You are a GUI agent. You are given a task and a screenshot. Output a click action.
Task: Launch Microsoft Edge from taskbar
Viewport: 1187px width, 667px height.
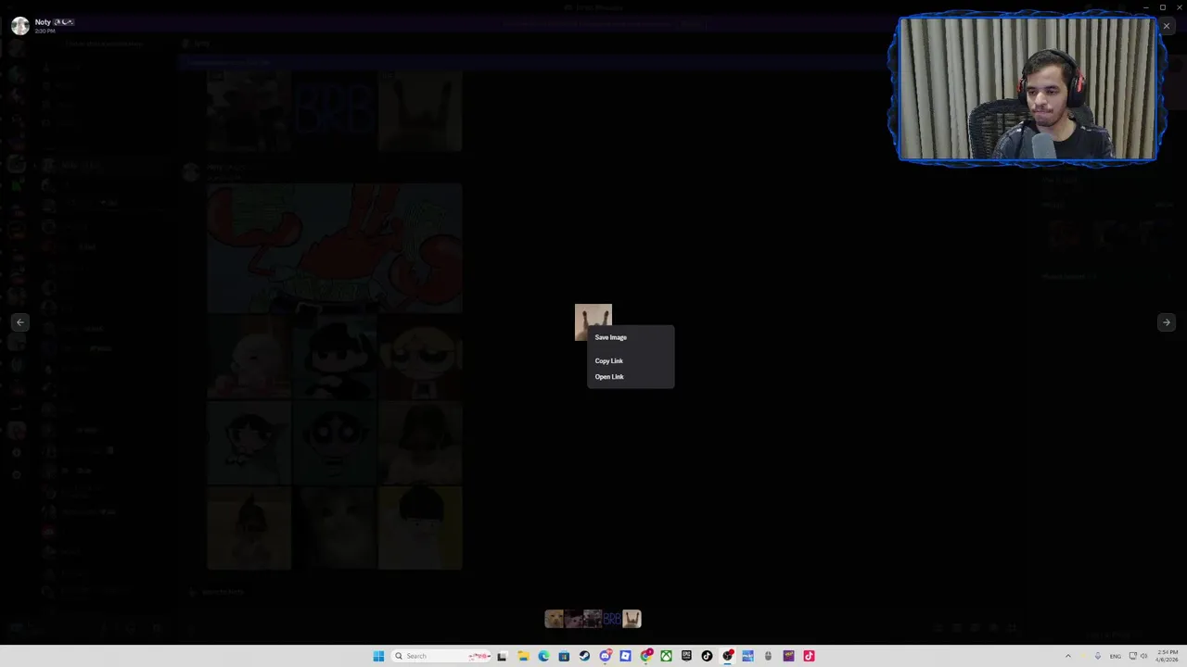(x=543, y=656)
